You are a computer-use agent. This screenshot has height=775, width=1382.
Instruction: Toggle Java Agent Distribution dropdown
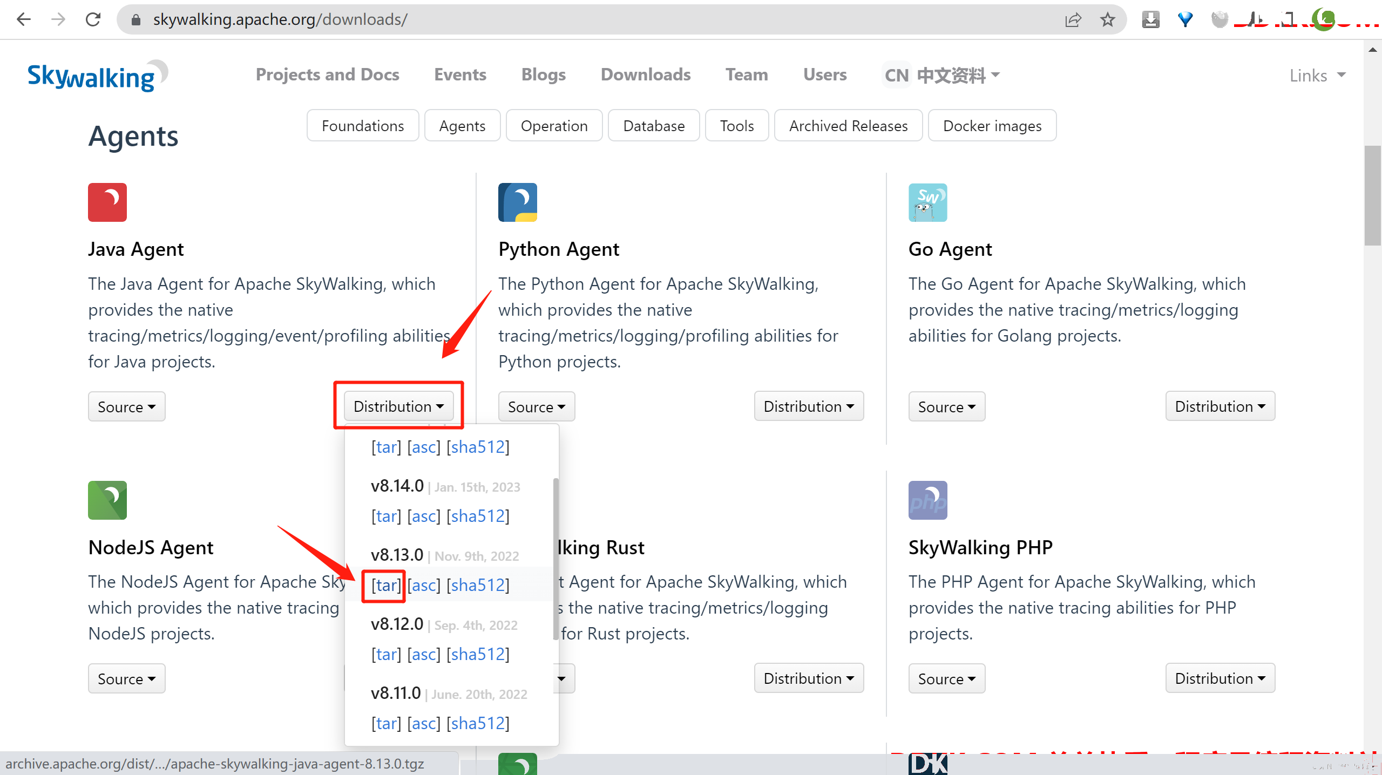click(398, 406)
